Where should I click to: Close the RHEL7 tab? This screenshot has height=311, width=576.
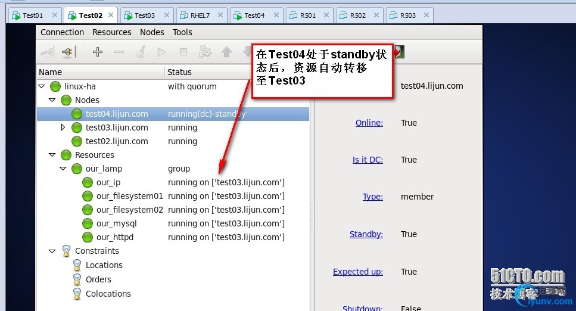coord(220,15)
